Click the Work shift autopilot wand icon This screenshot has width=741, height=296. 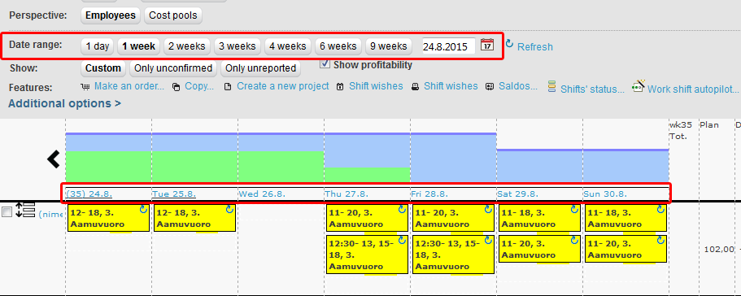tap(639, 86)
